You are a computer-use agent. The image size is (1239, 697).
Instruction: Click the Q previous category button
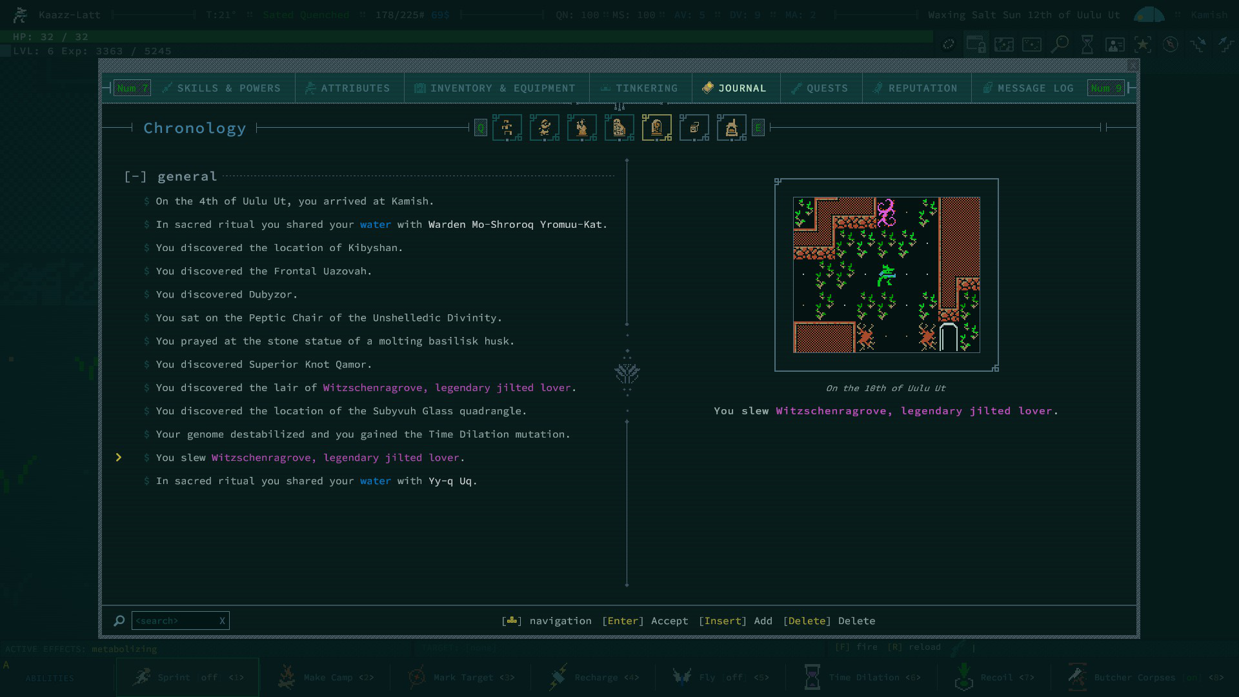pos(481,128)
